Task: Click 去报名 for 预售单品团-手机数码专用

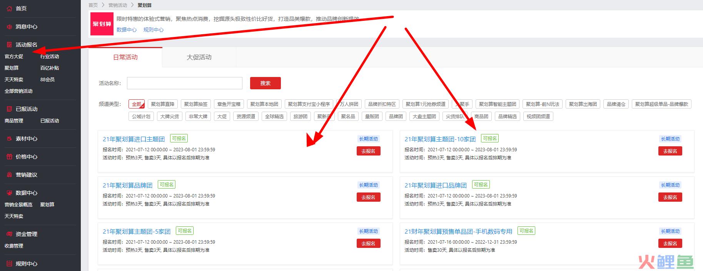Action: pos(670,244)
